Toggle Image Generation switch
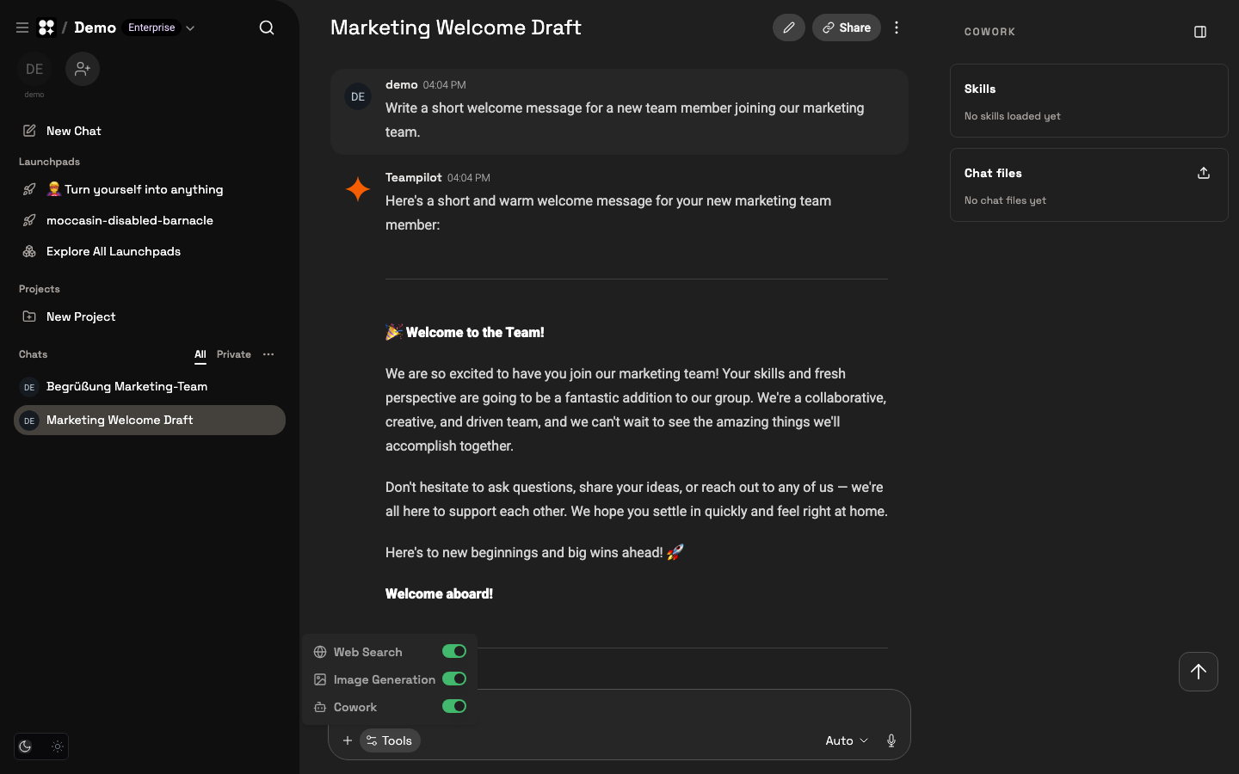The width and height of the screenshot is (1239, 774). tap(454, 679)
